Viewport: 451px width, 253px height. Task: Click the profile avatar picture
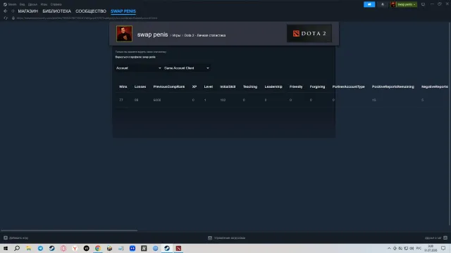124,34
